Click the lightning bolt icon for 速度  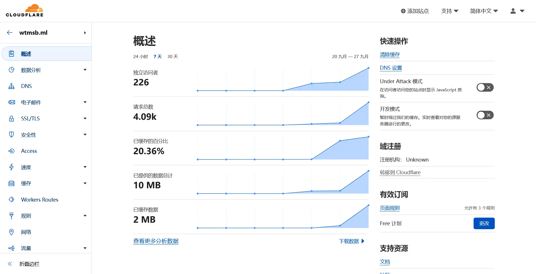11,167
